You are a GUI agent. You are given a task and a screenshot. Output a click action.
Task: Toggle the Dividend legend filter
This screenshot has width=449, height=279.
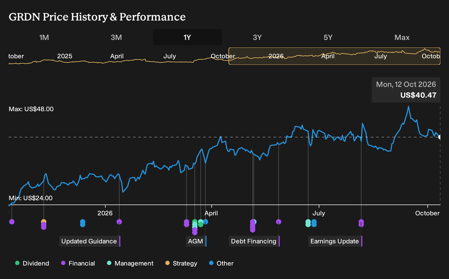32,263
